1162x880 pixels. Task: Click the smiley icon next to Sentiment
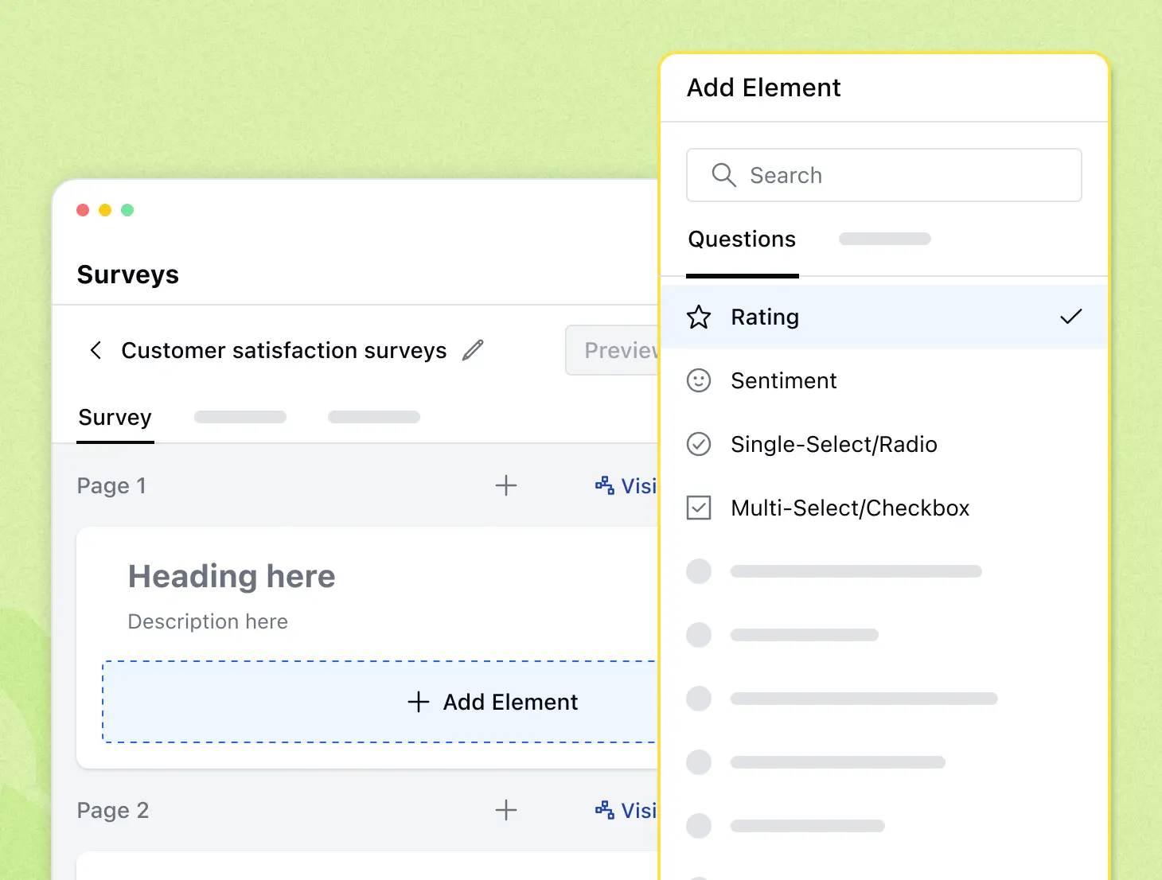(x=699, y=380)
